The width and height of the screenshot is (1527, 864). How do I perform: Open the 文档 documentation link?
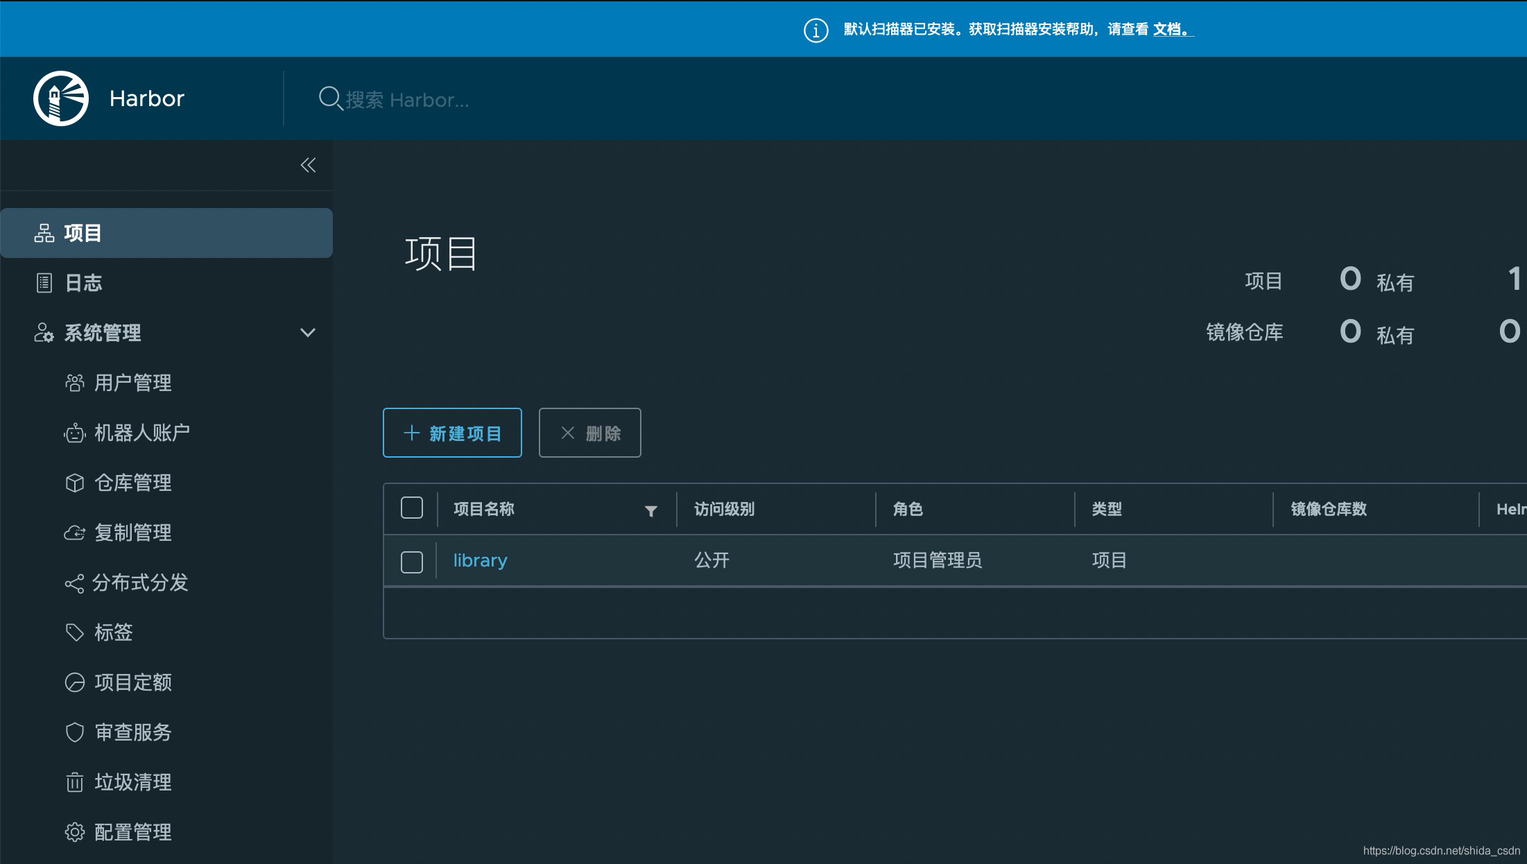(x=1171, y=30)
